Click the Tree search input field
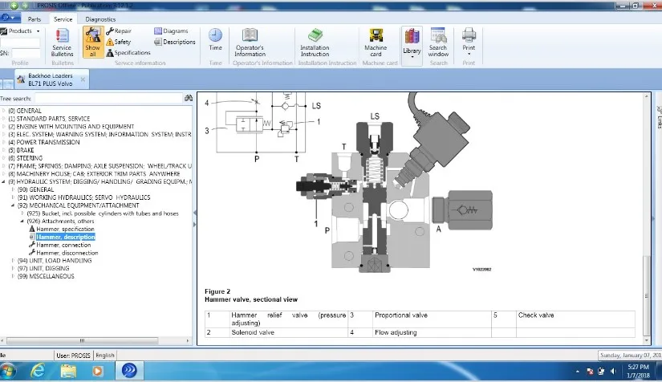 (x=108, y=99)
